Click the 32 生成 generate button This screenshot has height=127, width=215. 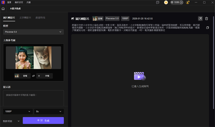43,121
